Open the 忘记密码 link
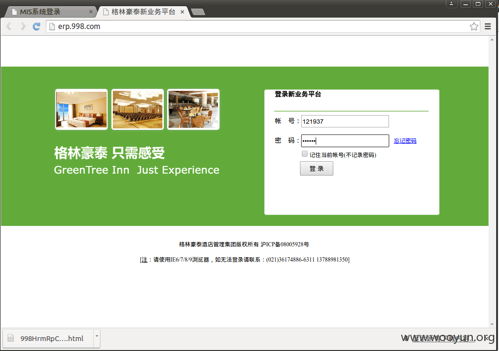This screenshot has height=351, width=499. [x=405, y=141]
